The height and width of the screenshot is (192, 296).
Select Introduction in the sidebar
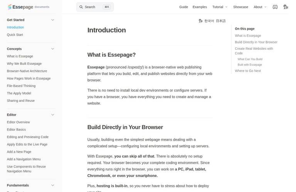coord(15,27)
